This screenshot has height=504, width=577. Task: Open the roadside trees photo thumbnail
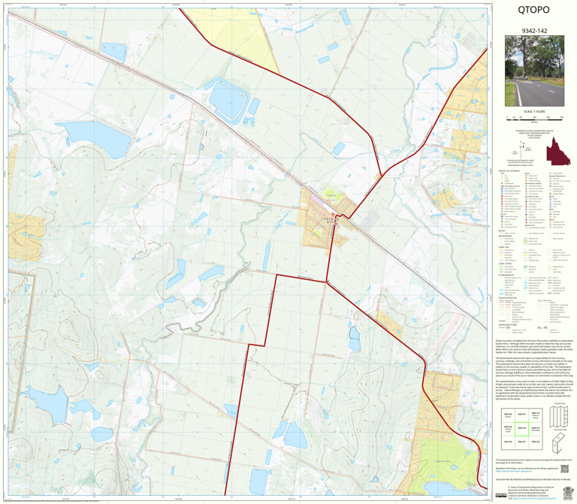534,71
